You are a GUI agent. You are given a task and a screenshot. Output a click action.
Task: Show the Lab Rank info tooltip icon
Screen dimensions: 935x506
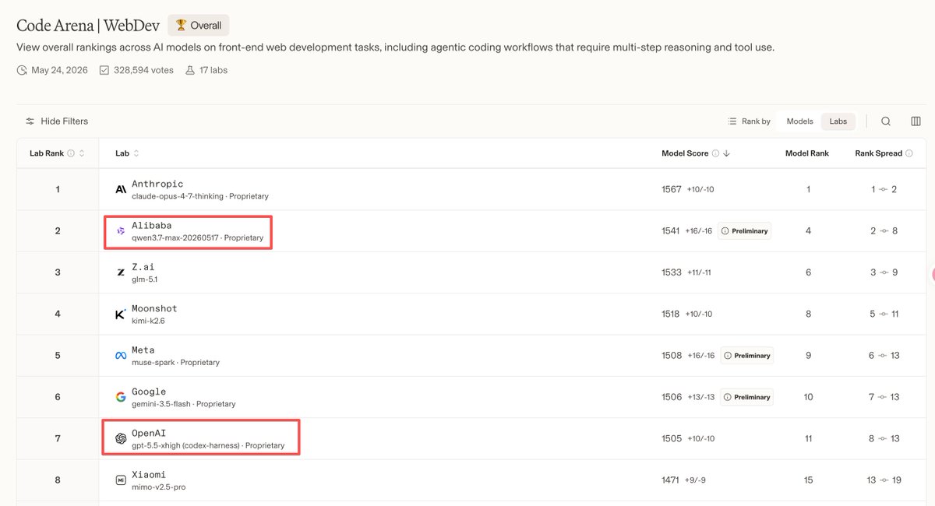[x=71, y=153]
